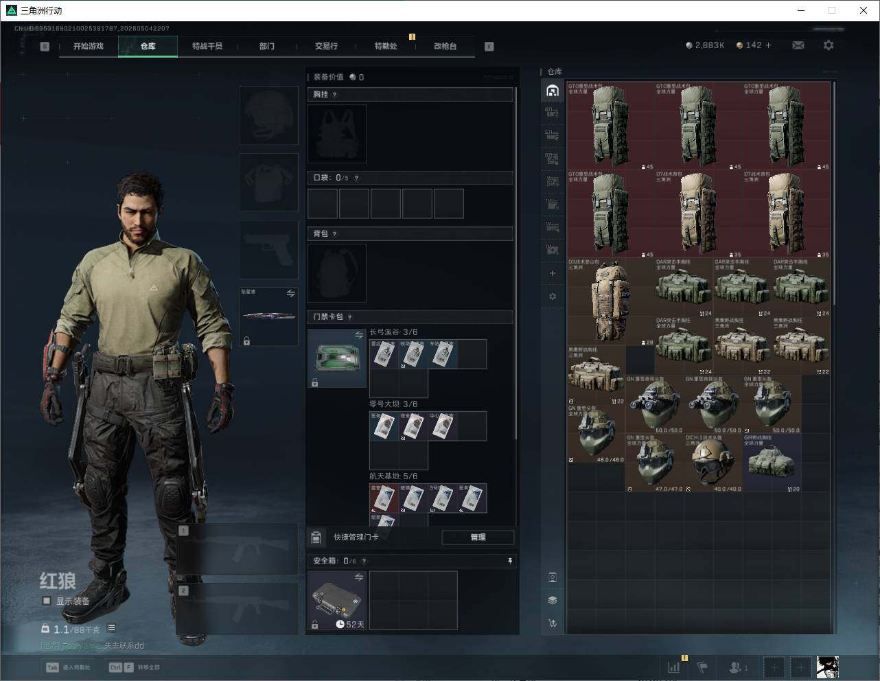Image resolution: width=880 pixels, height=681 pixels.
Task: Open the 改枪台 tab
Action: click(x=445, y=46)
